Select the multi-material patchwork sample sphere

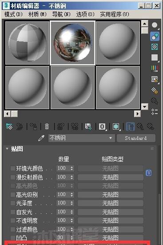(x=27, y=43)
